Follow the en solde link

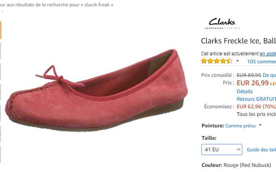268,53
